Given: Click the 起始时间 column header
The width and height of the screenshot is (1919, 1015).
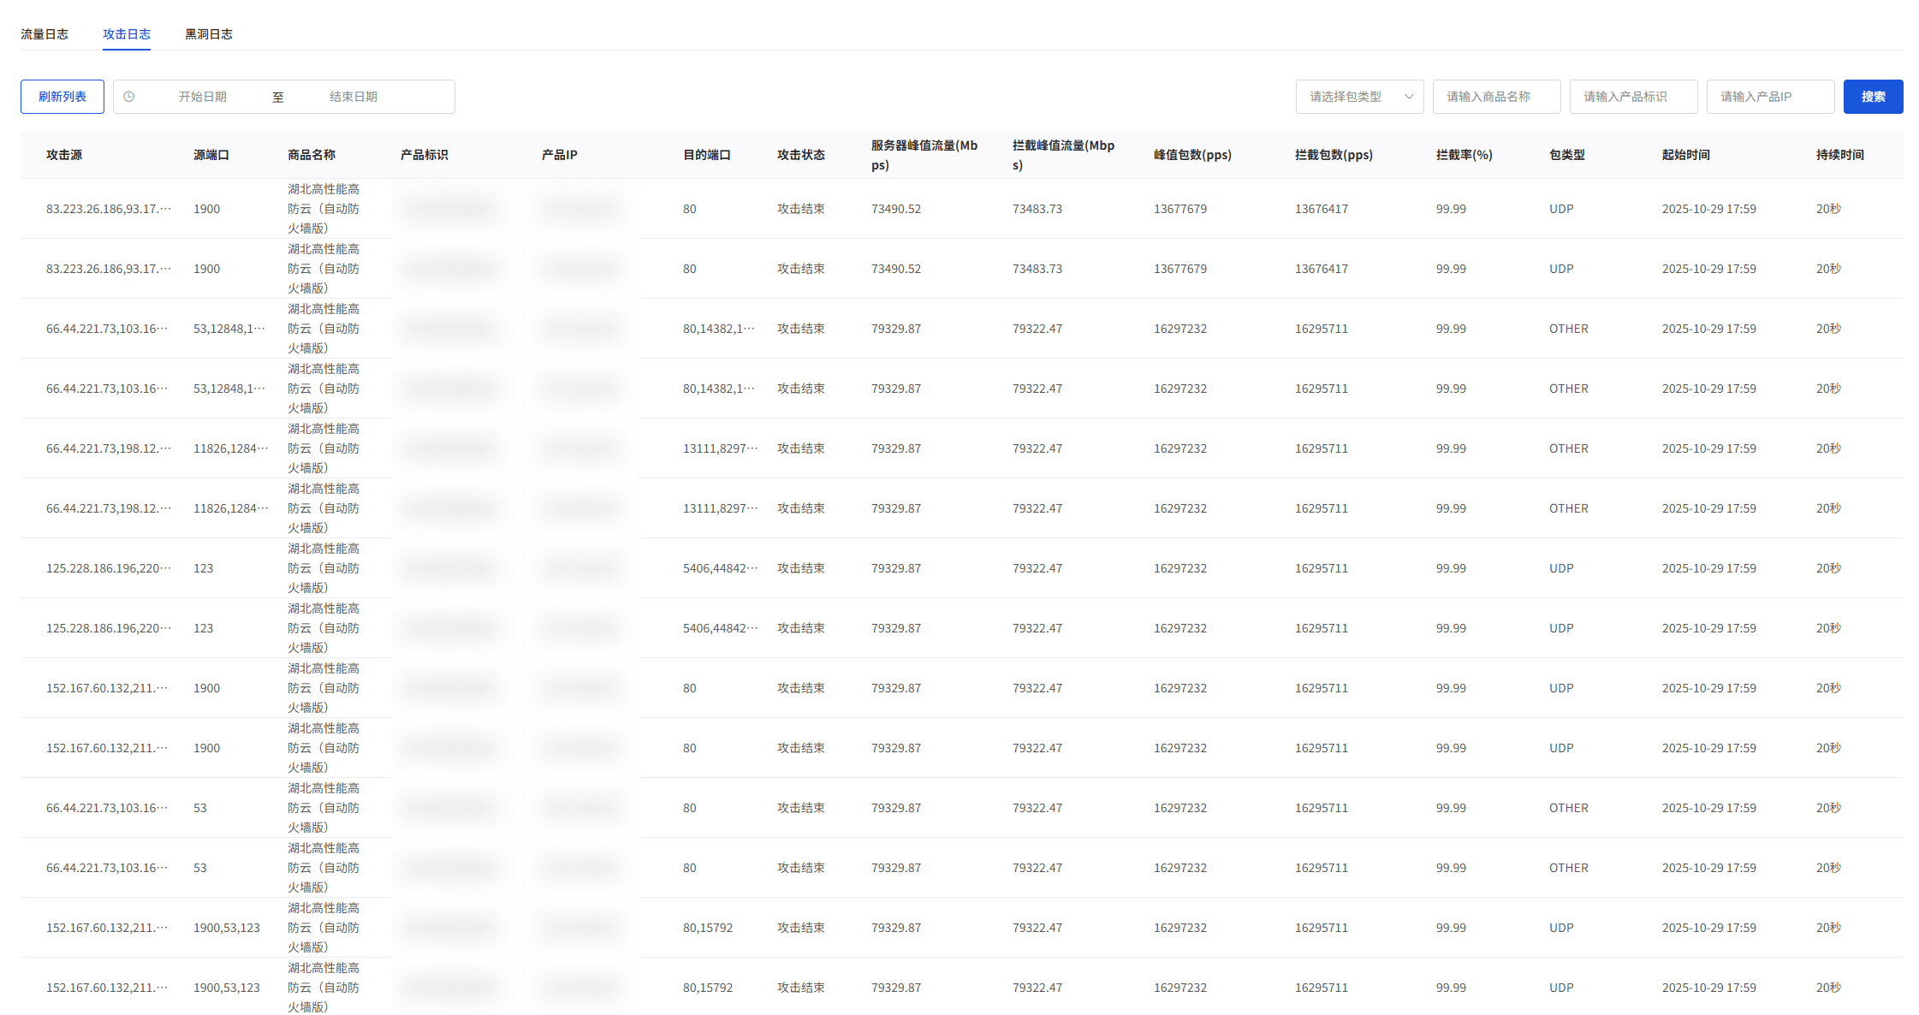Looking at the screenshot, I should [1685, 155].
